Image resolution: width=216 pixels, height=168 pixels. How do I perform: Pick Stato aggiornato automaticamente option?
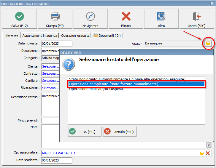(x=127, y=79)
